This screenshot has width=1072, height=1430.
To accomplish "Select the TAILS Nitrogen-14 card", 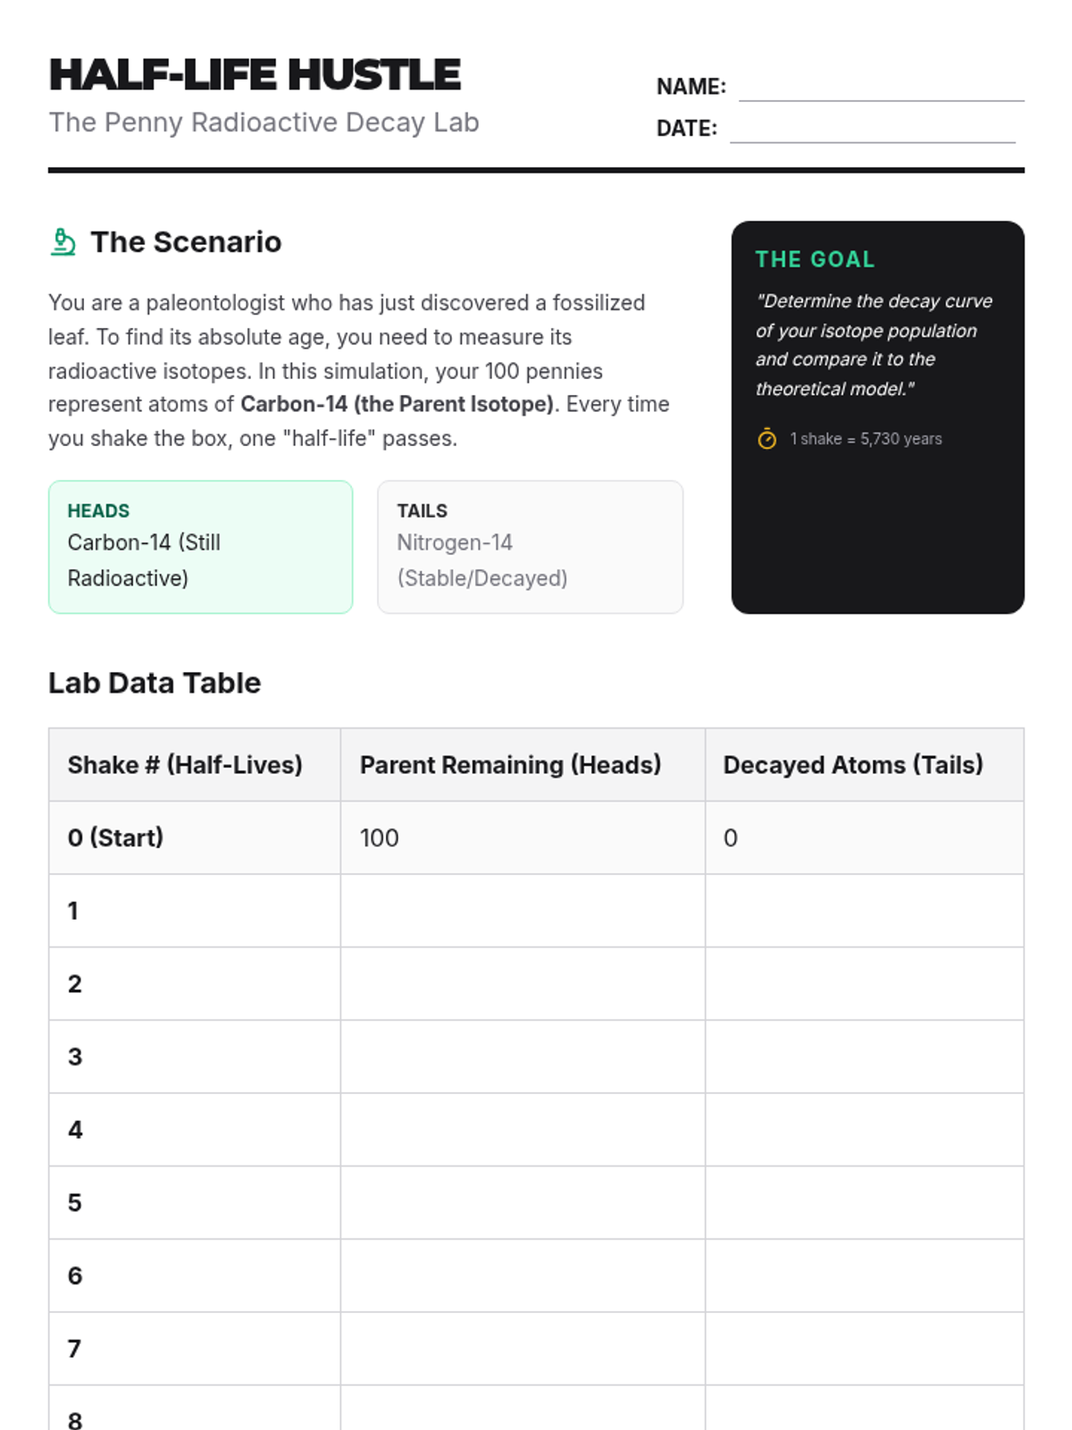I will [x=530, y=547].
